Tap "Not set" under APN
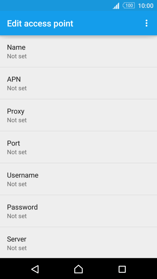This screenshot has height=279, width=157. [x=17, y=88]
